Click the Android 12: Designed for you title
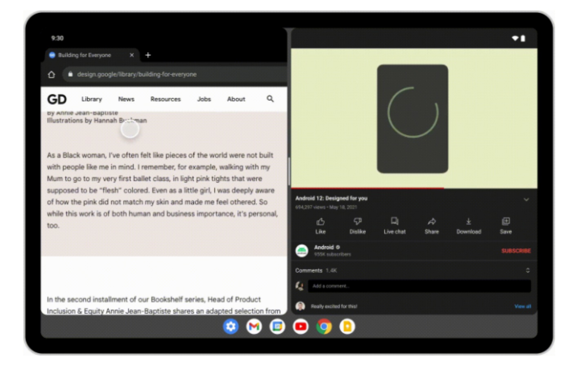The width and height of the screenshot is (588, 370). (331, 198)
